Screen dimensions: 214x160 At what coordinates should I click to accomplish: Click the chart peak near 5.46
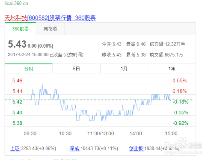pos(42,84)
